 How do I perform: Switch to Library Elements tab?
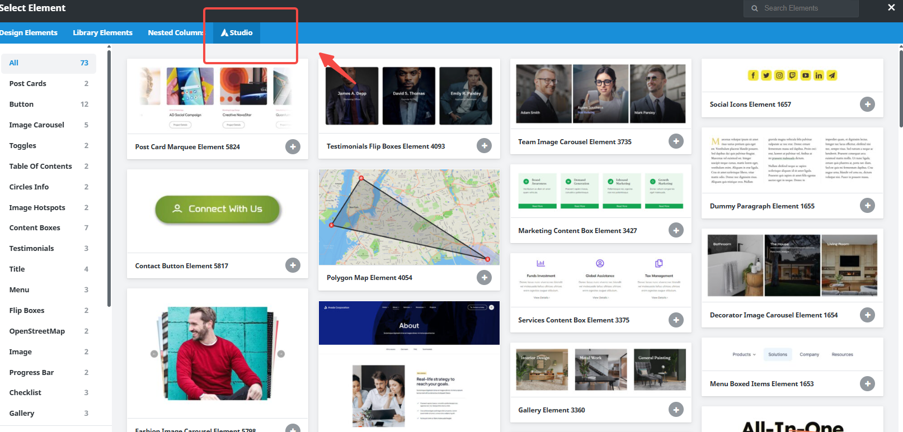(x=102, y=32)
